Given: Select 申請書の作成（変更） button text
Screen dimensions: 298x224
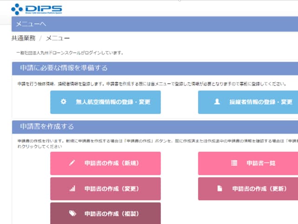Looking at the screenshot, I should pyautogui.click(x=112, y=189).
